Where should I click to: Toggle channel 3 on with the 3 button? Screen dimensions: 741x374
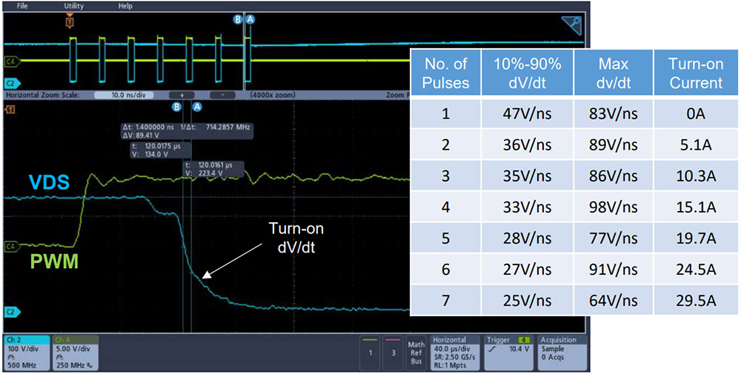[393, 353]
